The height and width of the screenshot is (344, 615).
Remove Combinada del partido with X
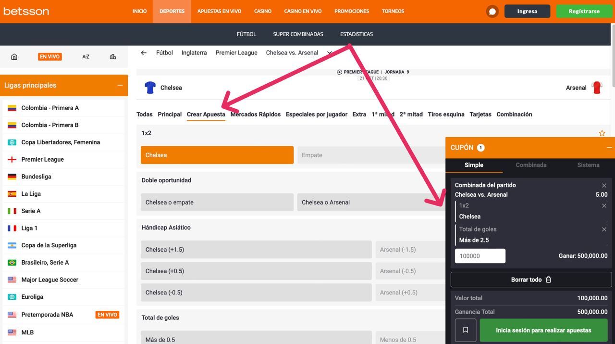click(604, 185)
